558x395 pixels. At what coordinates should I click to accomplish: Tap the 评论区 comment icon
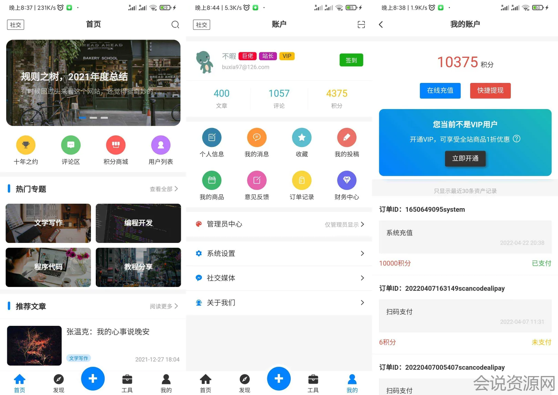tap(71, 145)
